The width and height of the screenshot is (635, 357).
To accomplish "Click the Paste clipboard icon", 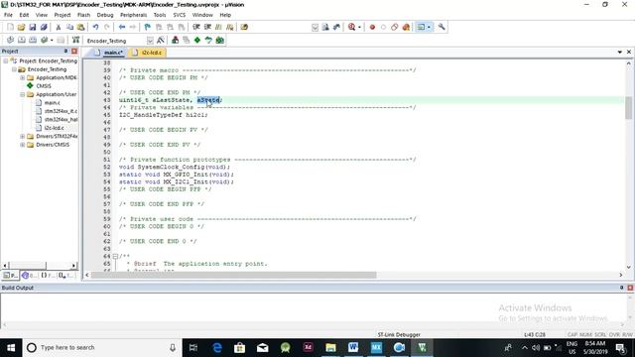I will coord(81,27).
